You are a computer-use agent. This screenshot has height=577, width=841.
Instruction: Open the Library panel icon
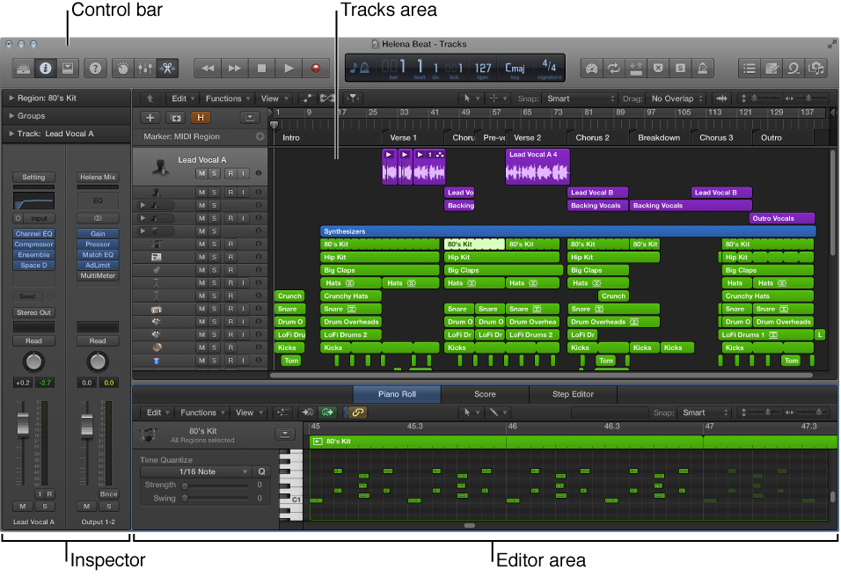point(22,68)
